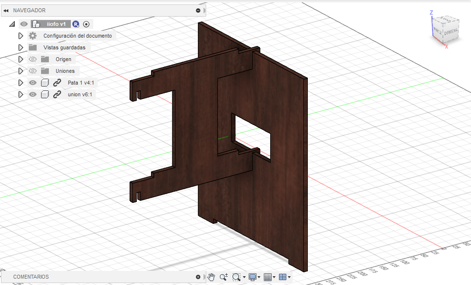Click the link chain icon of union v6:1

[57, 94]
